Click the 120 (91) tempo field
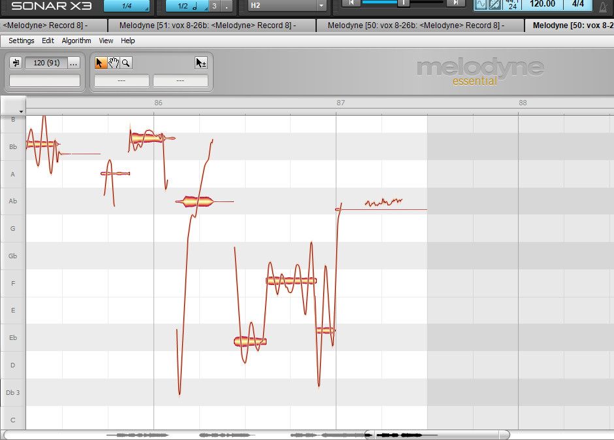This screenshot has width=614, height=440. point(46,63)
